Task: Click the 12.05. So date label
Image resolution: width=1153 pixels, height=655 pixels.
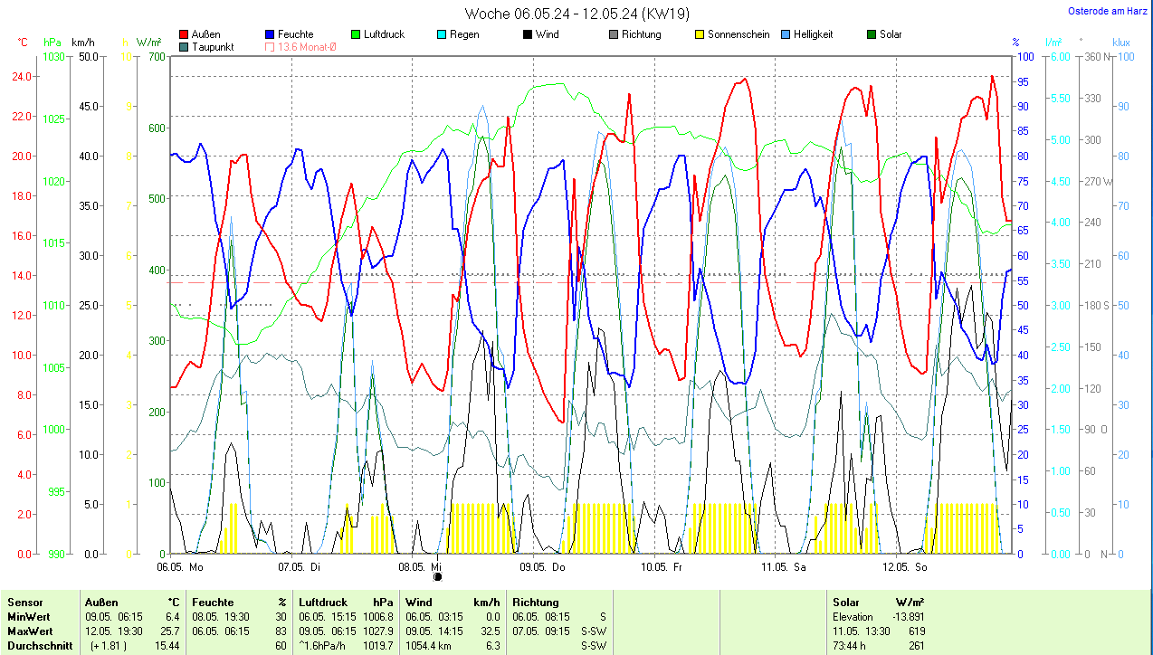Action: [908, 566]
